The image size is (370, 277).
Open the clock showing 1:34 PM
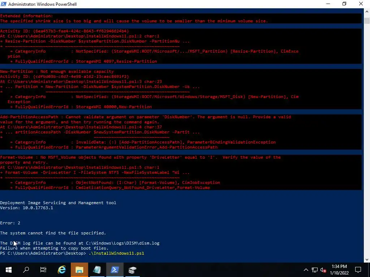tap(339, 270)
